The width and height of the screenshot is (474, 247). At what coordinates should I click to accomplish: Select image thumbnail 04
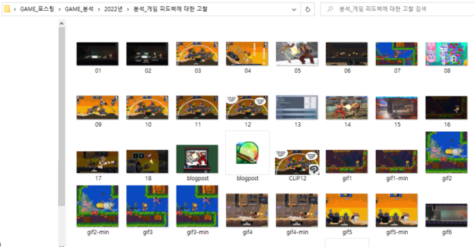coord(247,53)
